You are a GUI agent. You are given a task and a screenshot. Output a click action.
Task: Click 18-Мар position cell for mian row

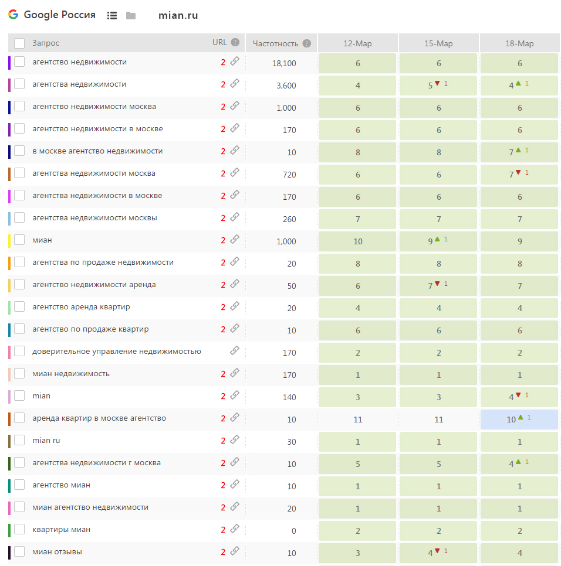tap(519, 397)
